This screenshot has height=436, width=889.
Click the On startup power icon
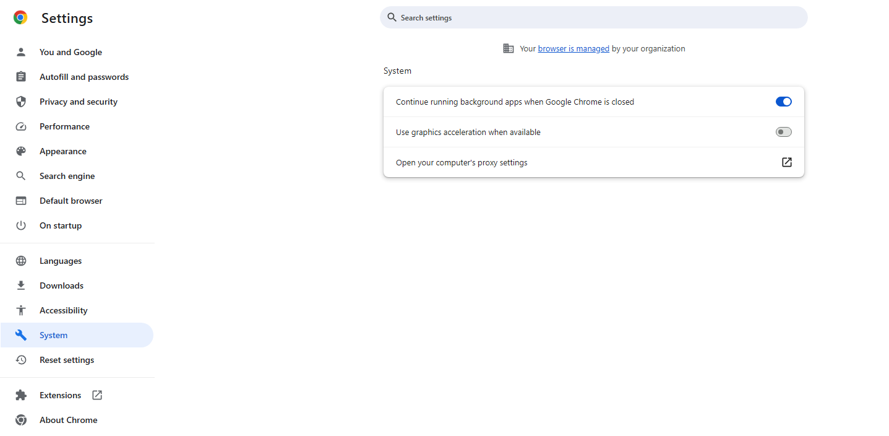(21, 225)
